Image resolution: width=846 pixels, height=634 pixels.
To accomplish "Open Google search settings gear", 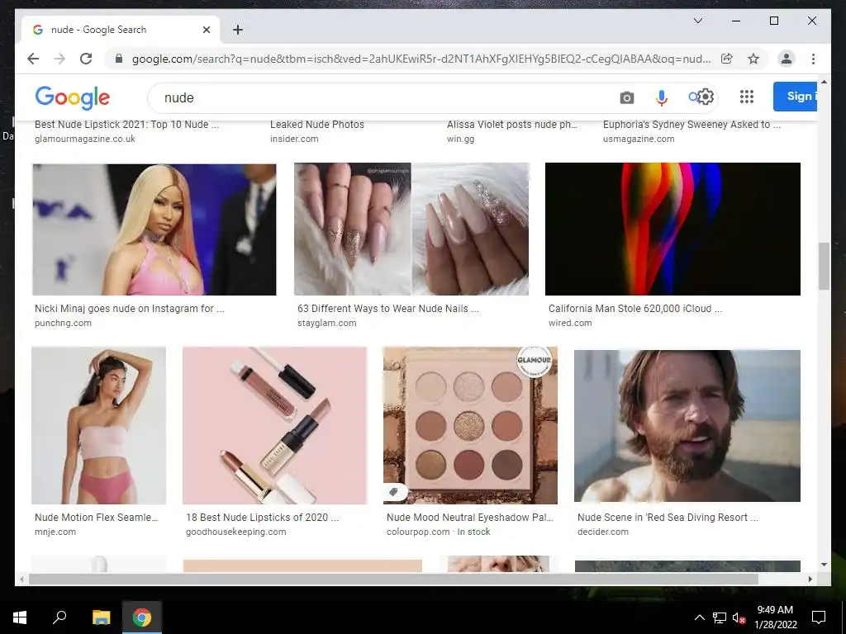I will [706, 97].
